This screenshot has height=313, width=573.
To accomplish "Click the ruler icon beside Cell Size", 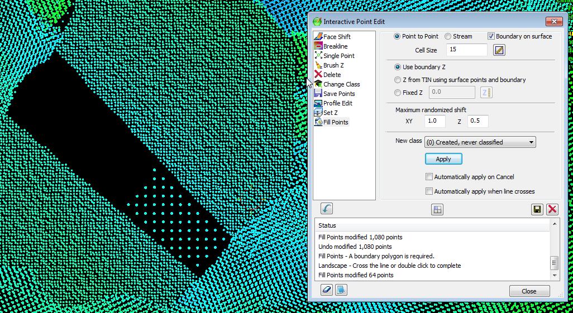I will click(499, 50).
